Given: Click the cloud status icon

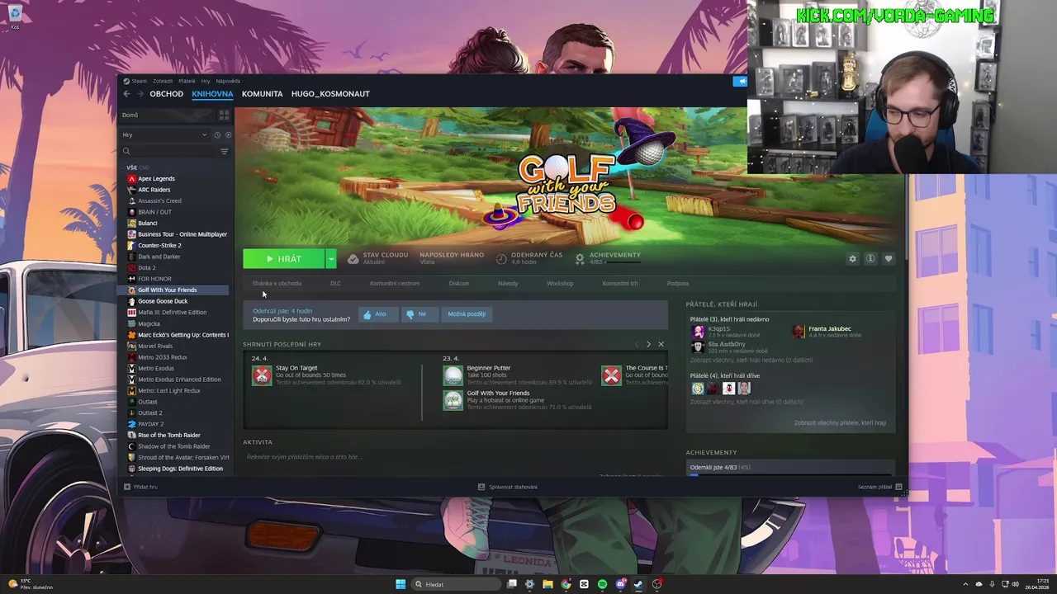Looking at the screenshot, I should [353, 258].
